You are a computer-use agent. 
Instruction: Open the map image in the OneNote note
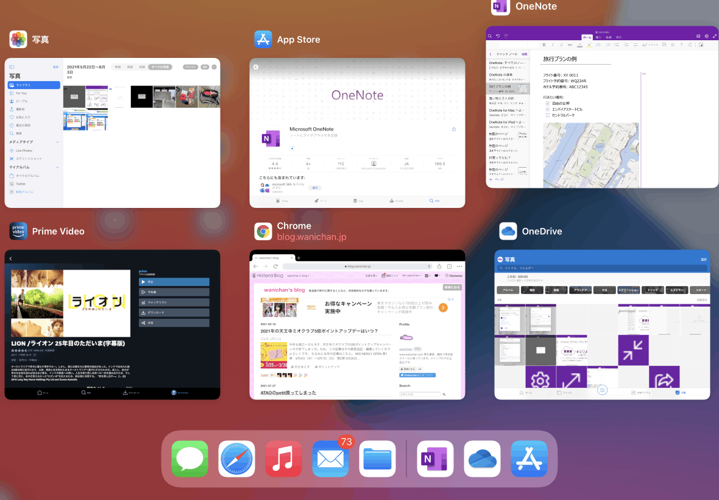point(591,155)
